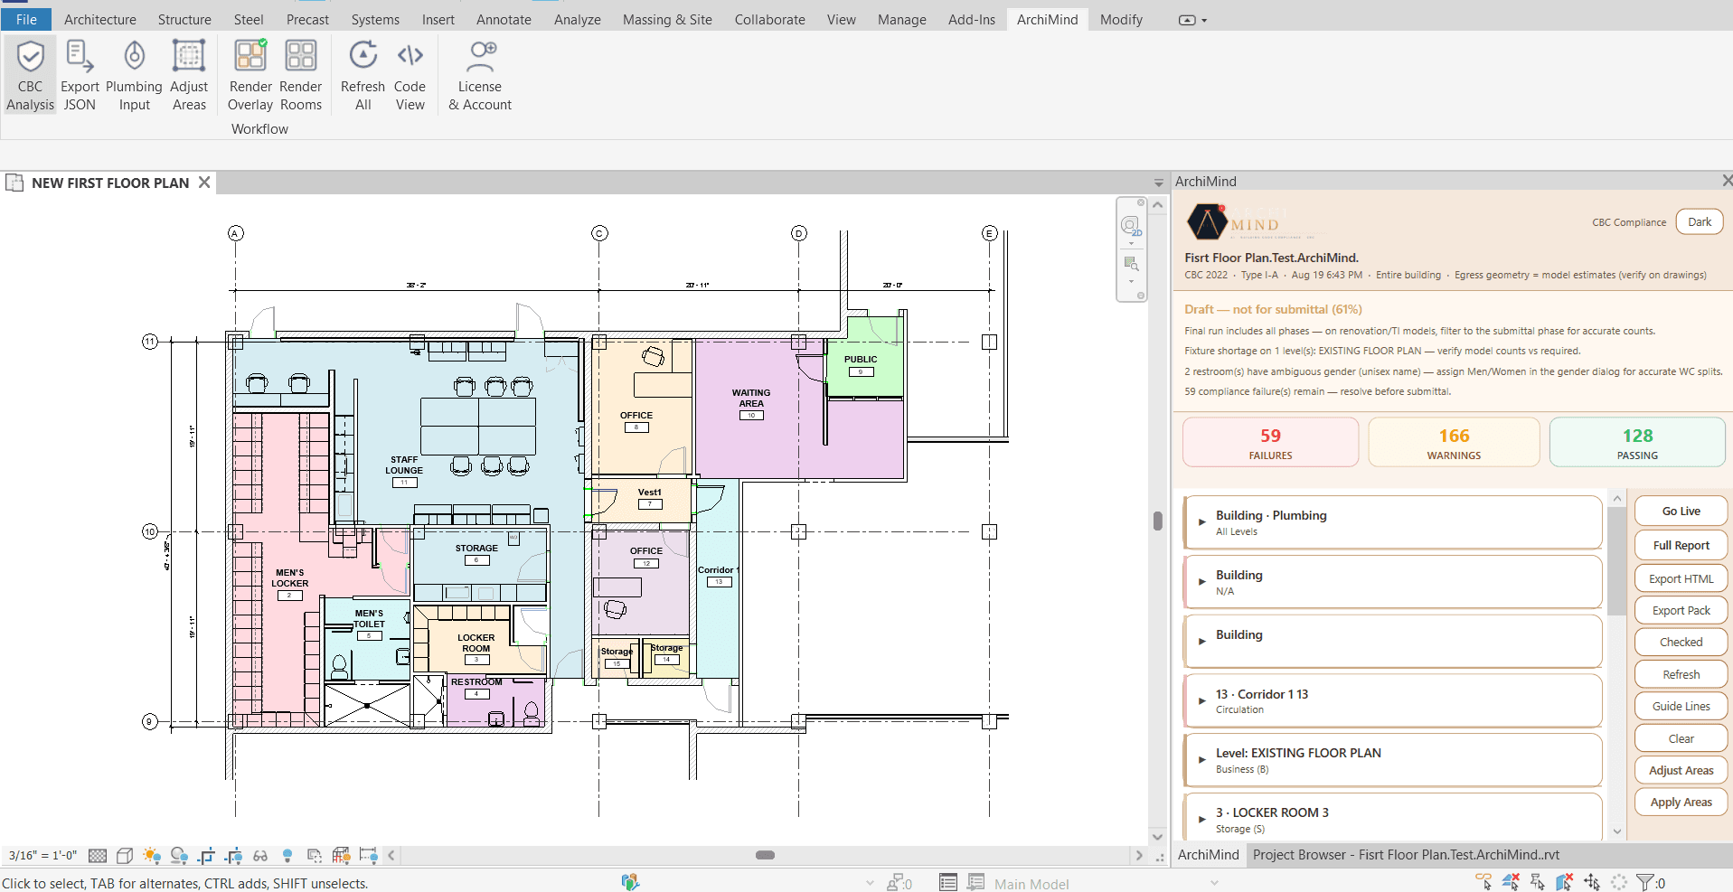Click the Apply Areas button

pyautogui.click(x=1681, y=802)
